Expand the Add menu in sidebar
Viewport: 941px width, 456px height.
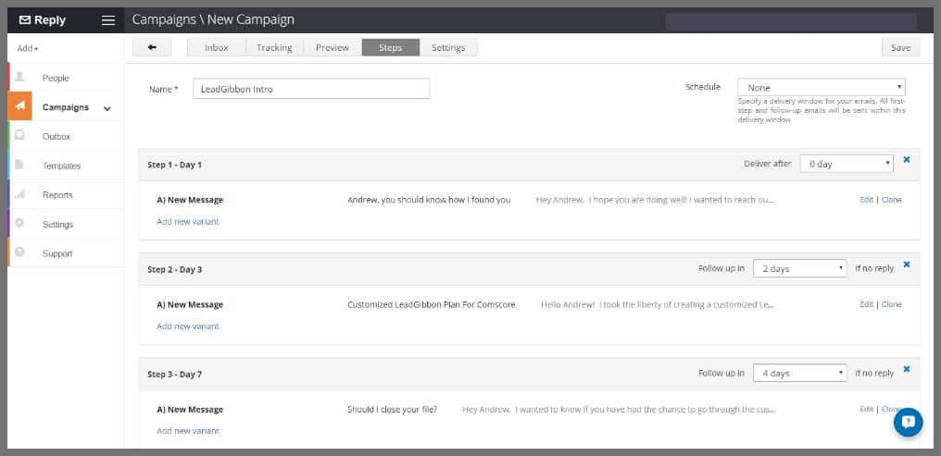tap(28, 48)
